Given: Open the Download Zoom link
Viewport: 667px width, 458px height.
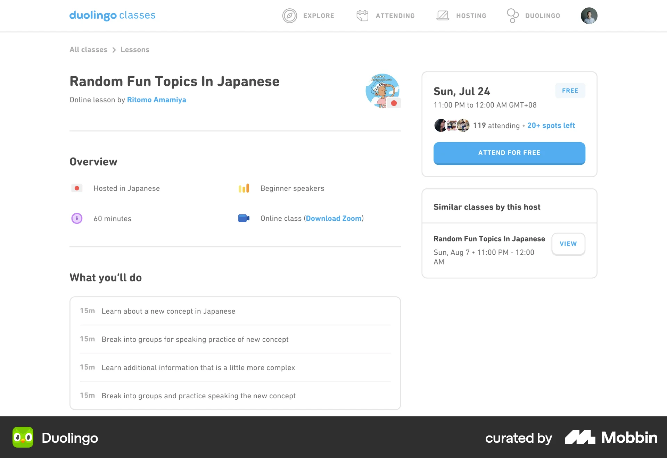Looking at the screenshot, I should click(x=333, y=218).
